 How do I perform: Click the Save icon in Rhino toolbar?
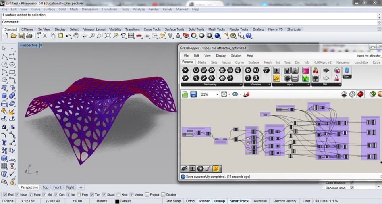(21, 36)
